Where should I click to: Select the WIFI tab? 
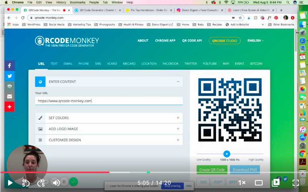tap(226, 63)
